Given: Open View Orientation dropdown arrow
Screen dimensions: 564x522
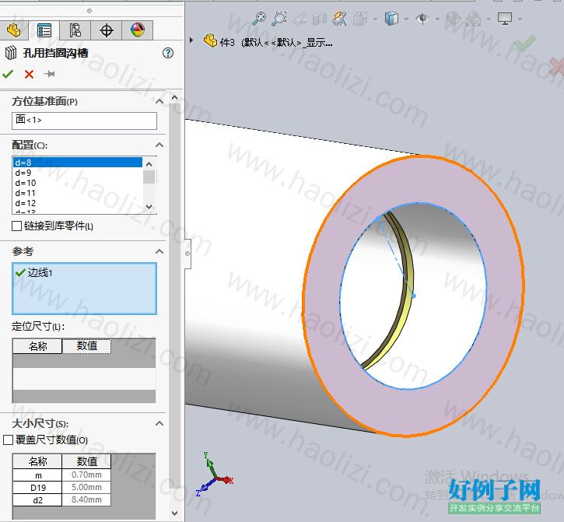Looking at the screenshot, I should tap(375, 19).
